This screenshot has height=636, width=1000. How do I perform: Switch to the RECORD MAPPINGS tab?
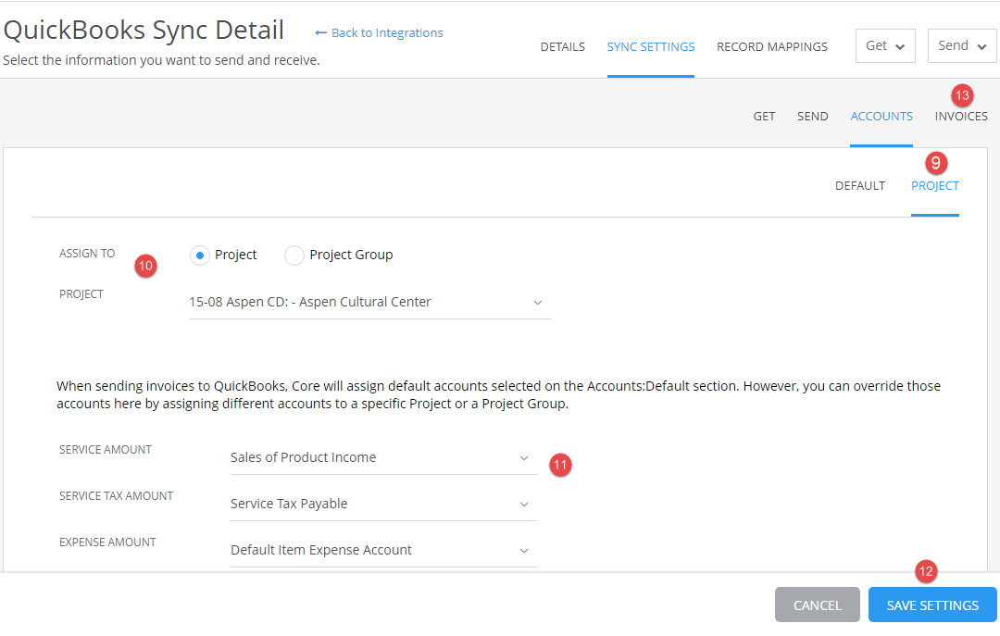coord(771,46)
